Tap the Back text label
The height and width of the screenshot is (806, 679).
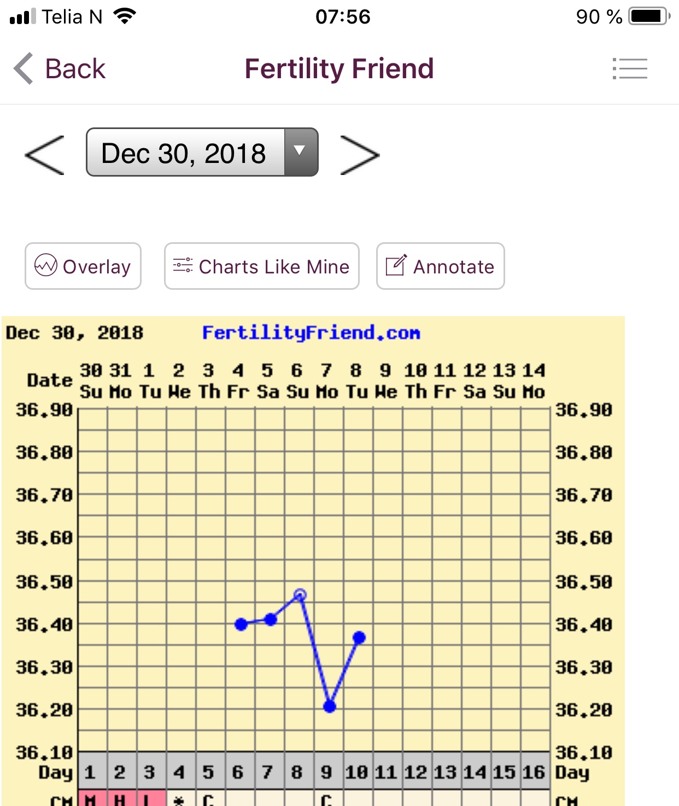click(x=75, y=69)
